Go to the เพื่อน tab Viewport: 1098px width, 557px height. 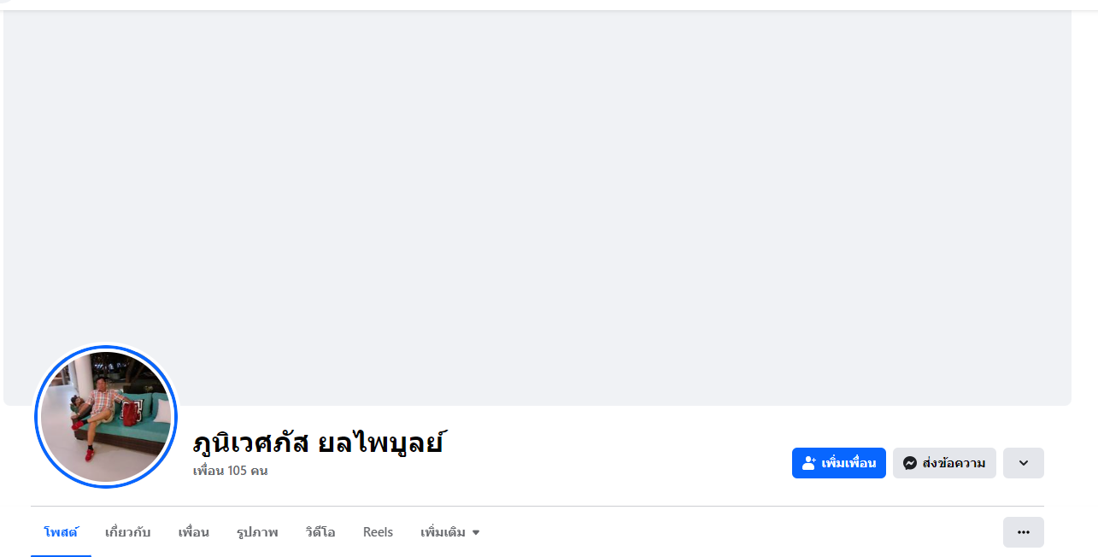point(193,532)
